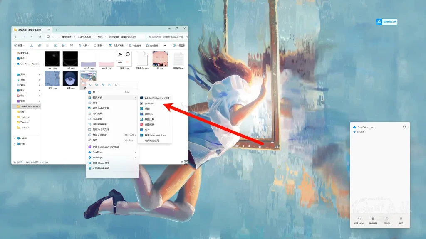This screenshot has width=426, height=239.
Task: Edit with Clipchamp from the context menu
Action: click(112, 147)
